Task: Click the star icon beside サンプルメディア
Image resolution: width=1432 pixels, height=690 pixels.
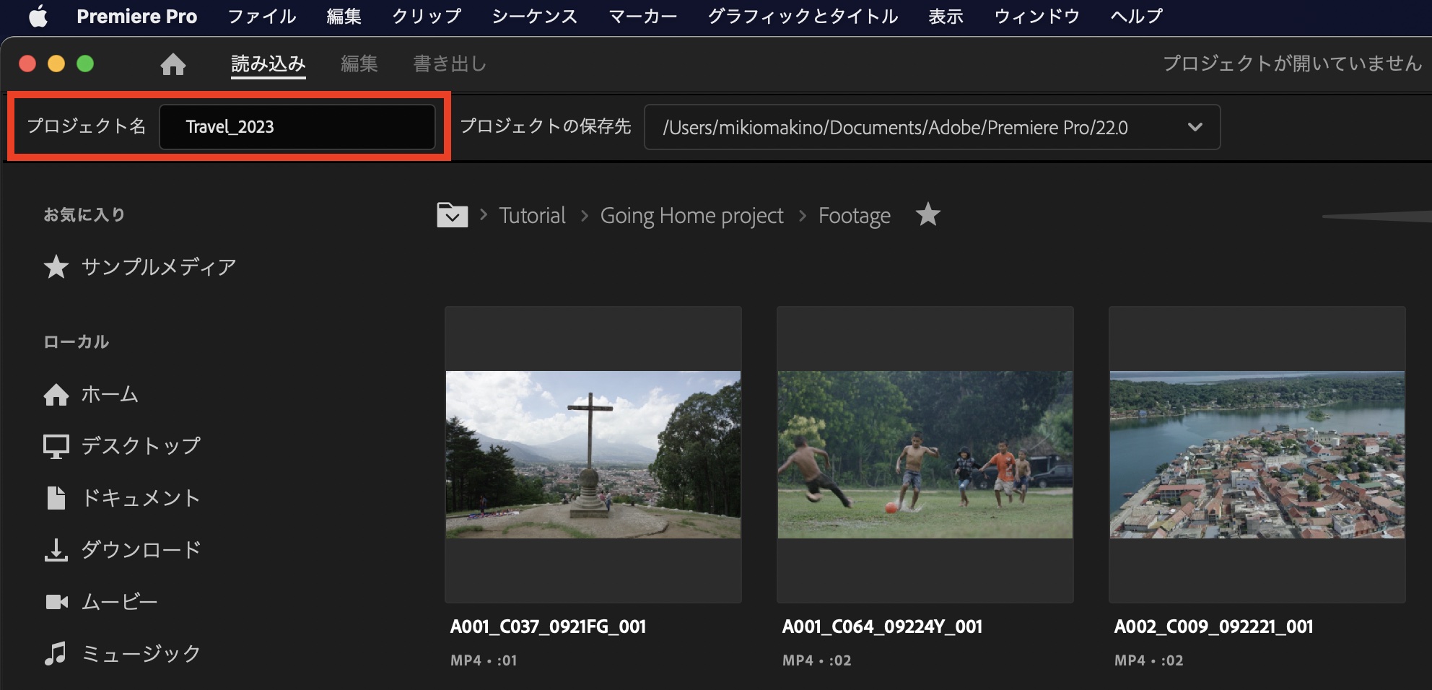Action: click(56, 267)
